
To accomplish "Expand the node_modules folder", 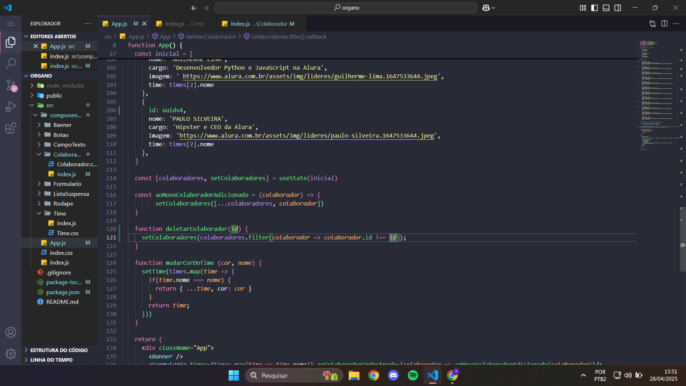I will [59, 86].
